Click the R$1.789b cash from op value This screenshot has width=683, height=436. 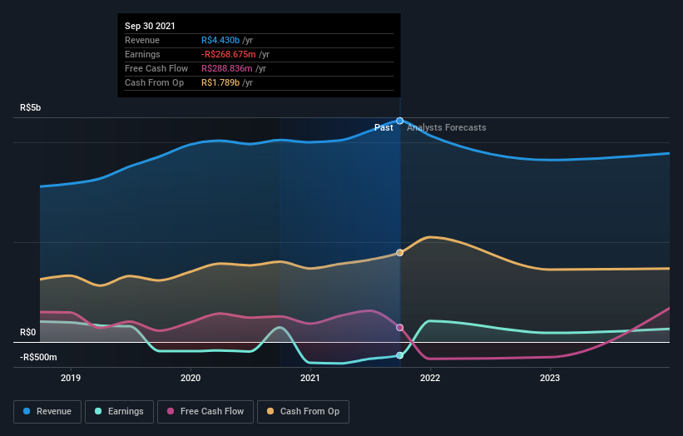pos(220,82)
